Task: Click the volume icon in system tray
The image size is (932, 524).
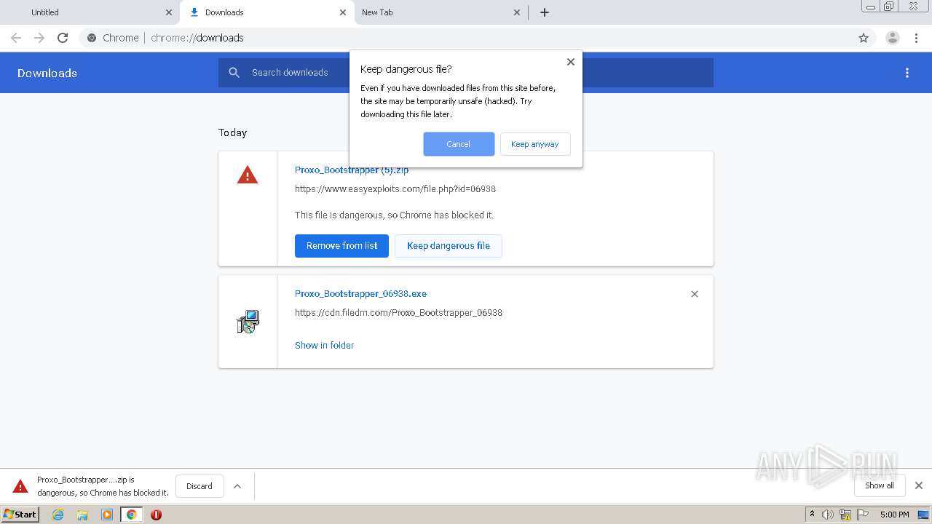Action: tap(828, 515)
